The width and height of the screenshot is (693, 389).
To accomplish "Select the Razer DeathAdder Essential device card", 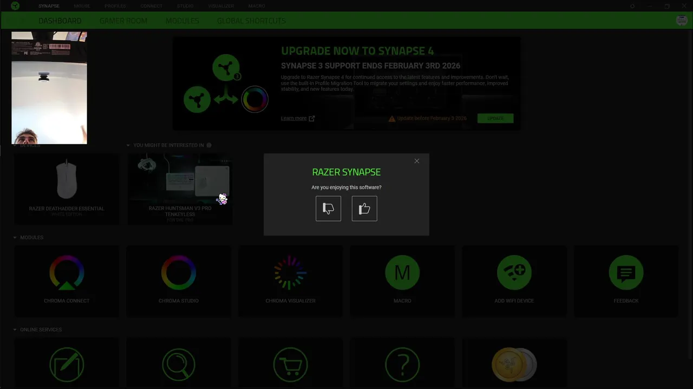I will click(x=67, y=189).
